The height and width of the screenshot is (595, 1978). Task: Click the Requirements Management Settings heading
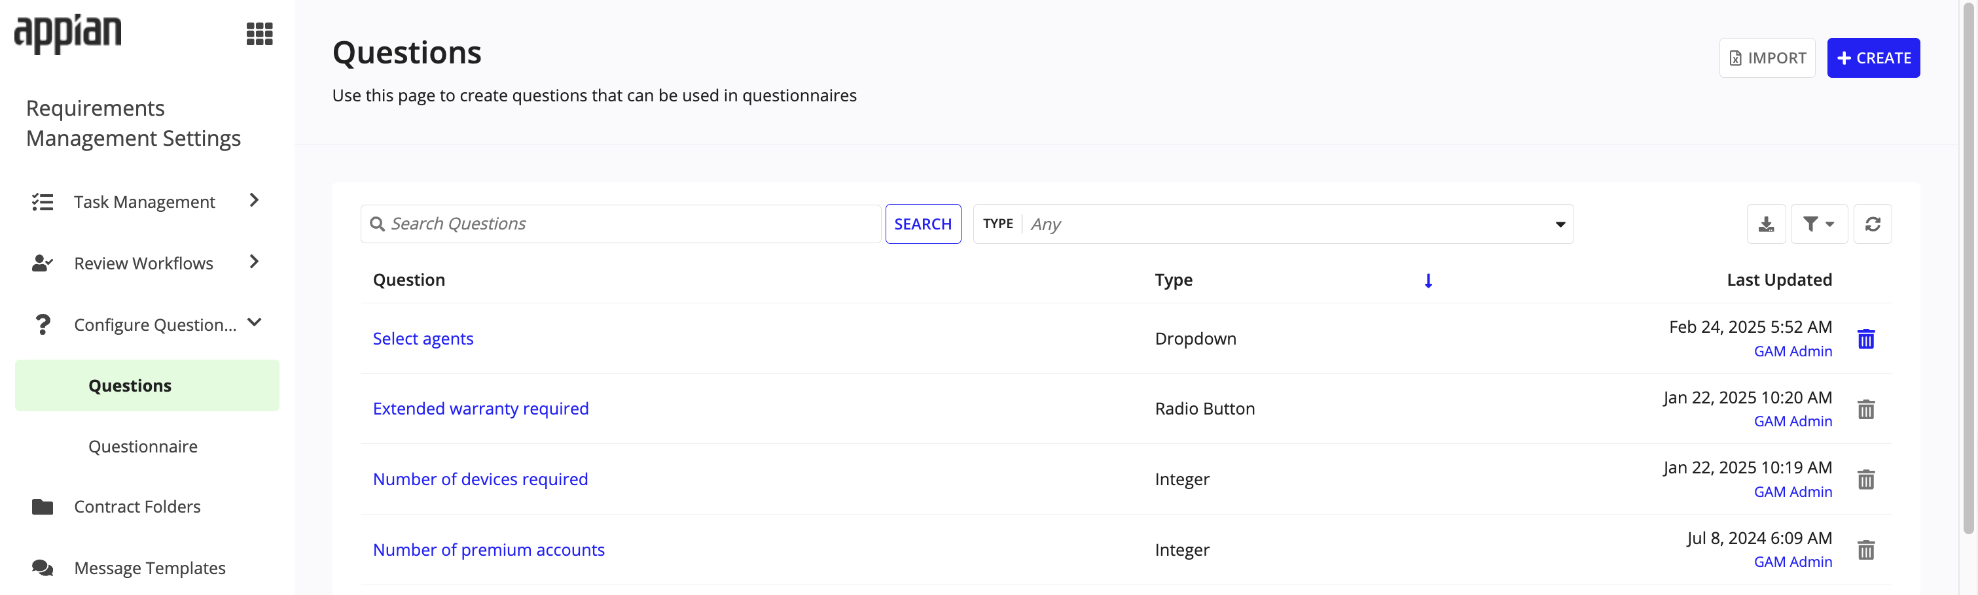click(x=134, y=123)
